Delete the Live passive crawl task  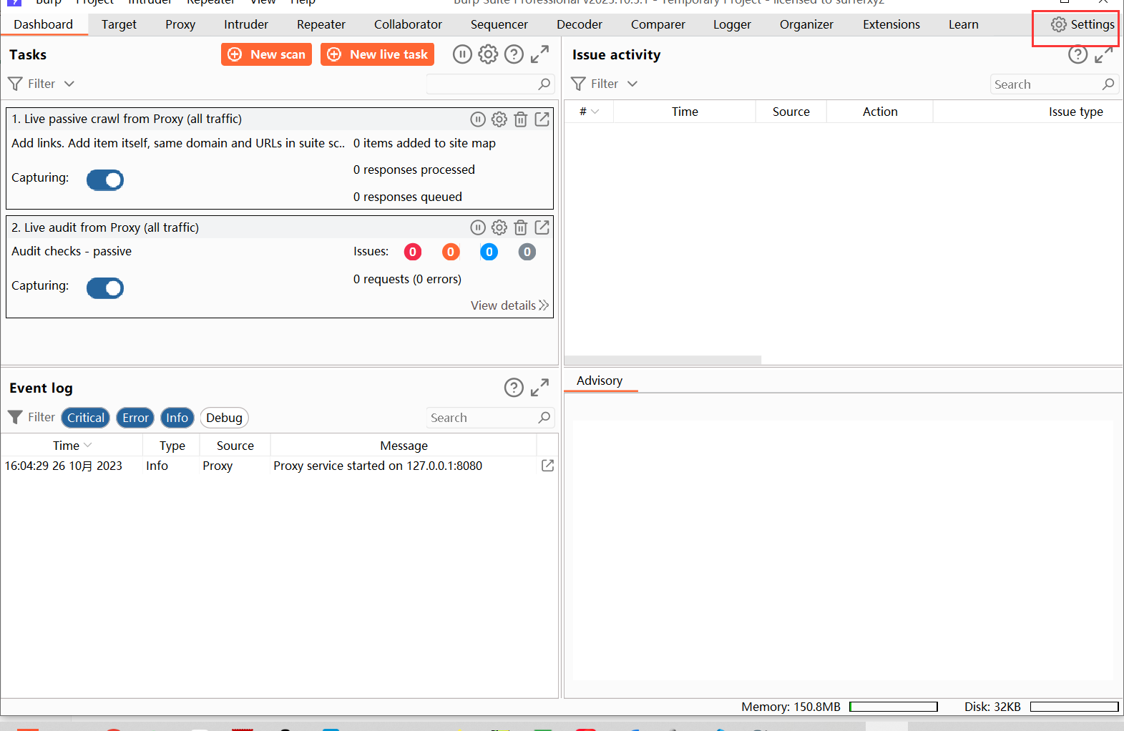click(x=521, y=119)
